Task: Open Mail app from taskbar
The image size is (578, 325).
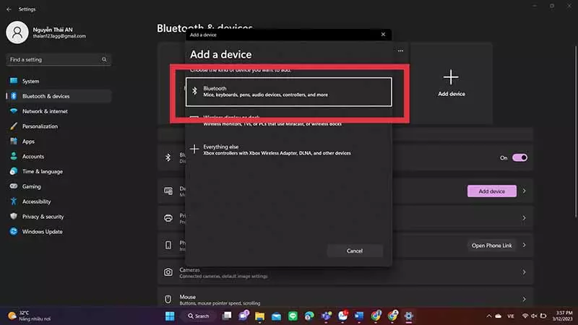Action: point(276,316)
